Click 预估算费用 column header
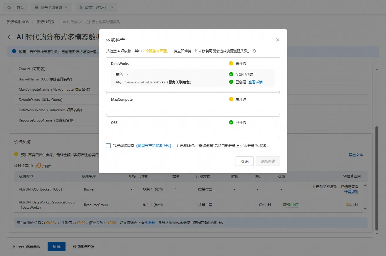This screenshot has width=386, height=256. (352, 176)
